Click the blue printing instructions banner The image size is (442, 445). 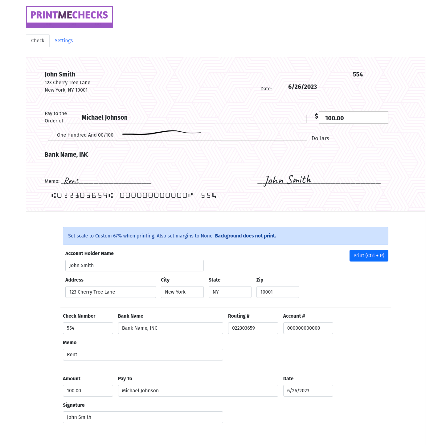click(225, 236)
